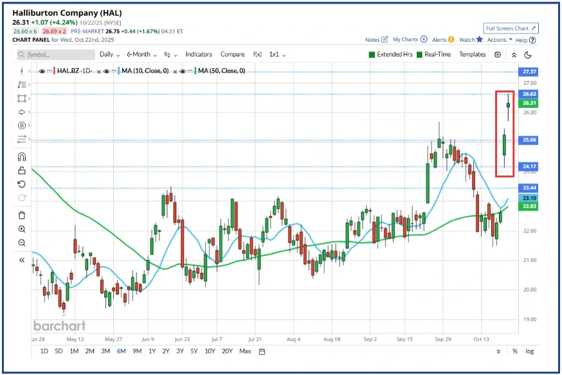
Task: Zoom out using the magnifier minus icon
Action: 22,243
